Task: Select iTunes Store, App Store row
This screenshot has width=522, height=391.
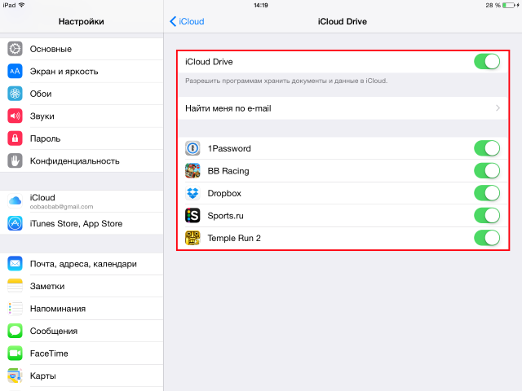Action: coord(82,223)
